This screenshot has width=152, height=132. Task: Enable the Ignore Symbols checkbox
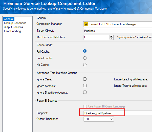pos(85,86)
